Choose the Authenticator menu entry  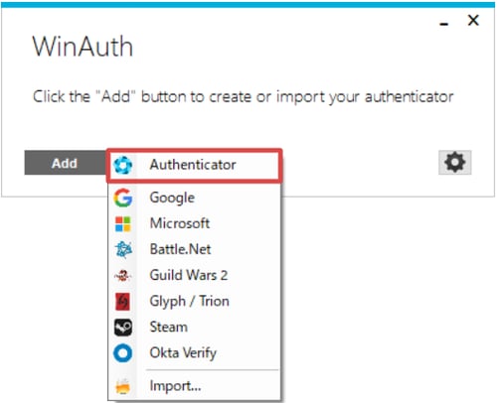(195, 165)
